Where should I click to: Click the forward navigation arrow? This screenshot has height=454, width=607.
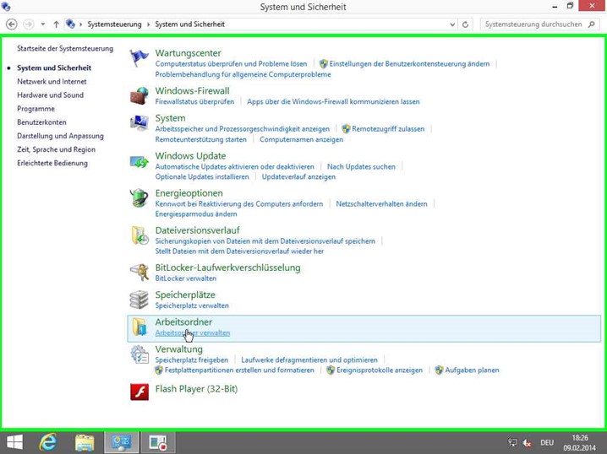coord(28,24)
